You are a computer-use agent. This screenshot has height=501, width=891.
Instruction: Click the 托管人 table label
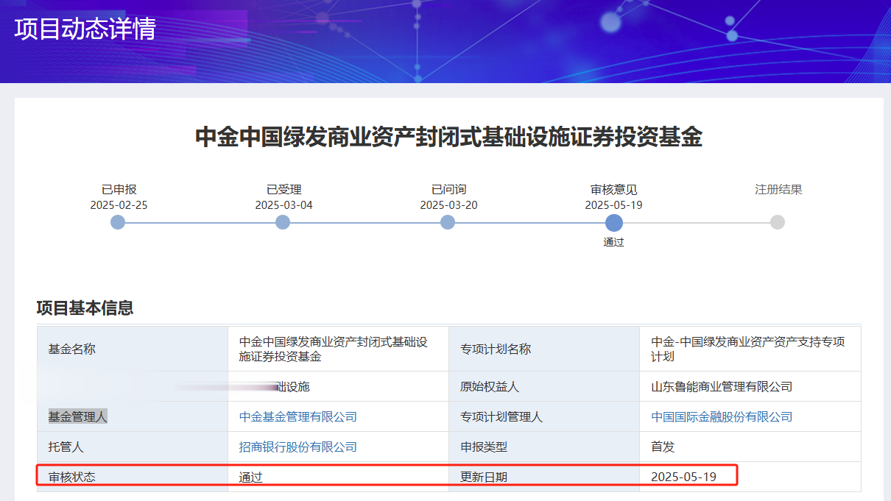point(66,447)
